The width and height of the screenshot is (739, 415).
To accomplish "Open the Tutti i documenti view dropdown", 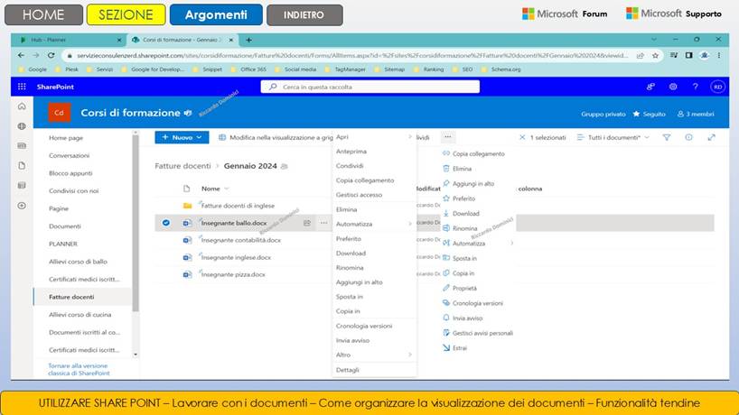I will 613,137.
